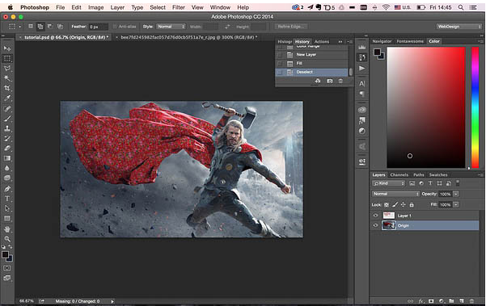
Task: Select the Path Selection tool
Action: [x=7, y=208]
